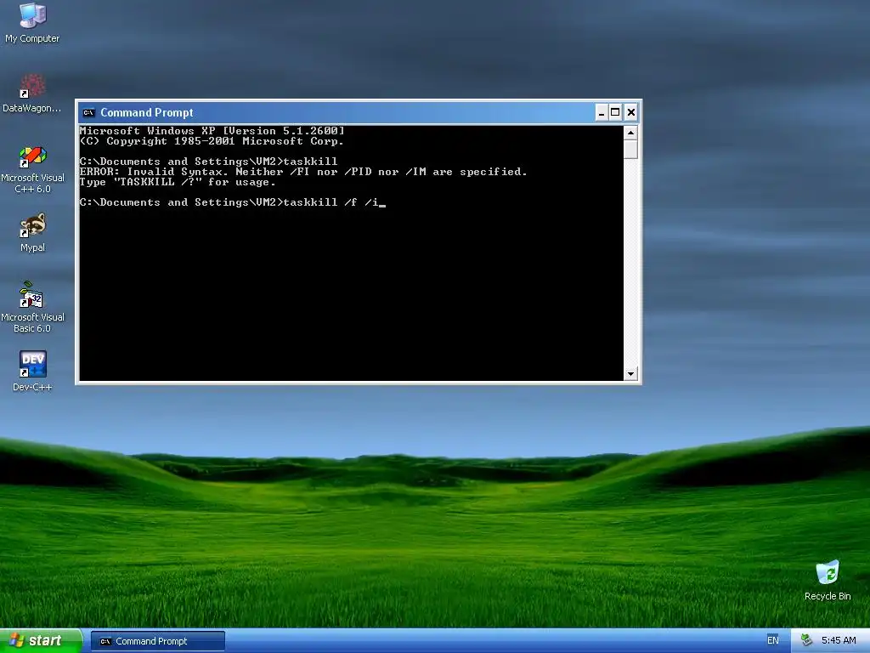
Task: Click the scroll up arrow in Command Prompt
Action: click(630, 133)
